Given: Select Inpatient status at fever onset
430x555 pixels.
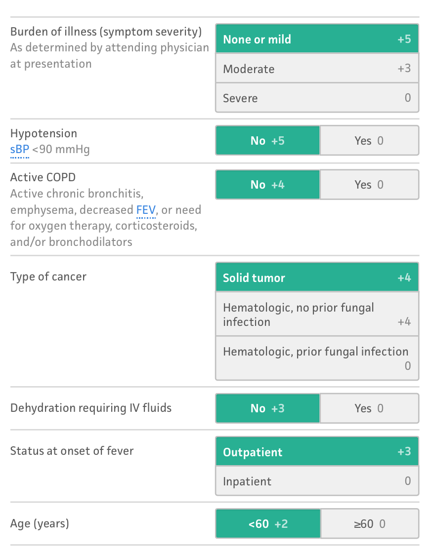Looking at the screenshot, I should [317, 481].
